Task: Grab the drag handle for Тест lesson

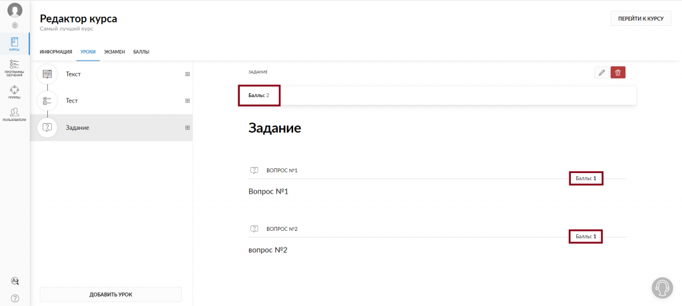Action: pos(187,101)
